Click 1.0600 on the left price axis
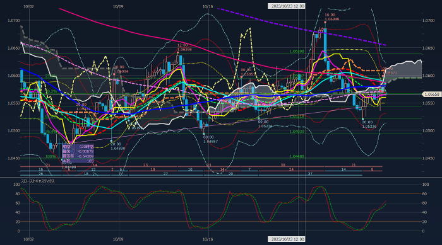The height and width of the screenshot is (245, 442). [x=13, y=76]
